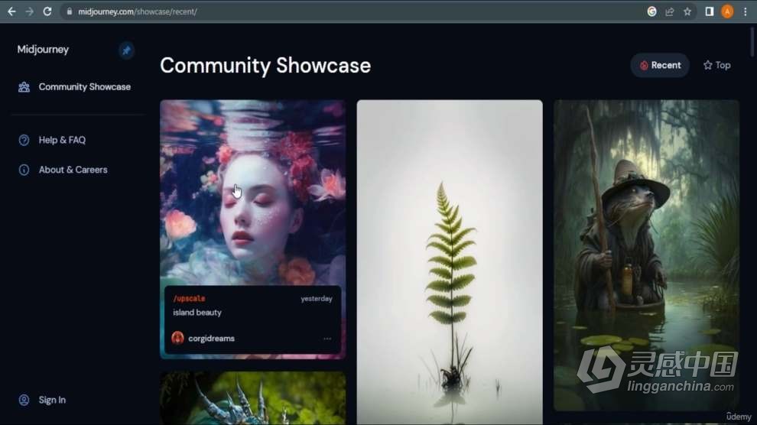Click the Community Showcase page heading

coord(265,66)
